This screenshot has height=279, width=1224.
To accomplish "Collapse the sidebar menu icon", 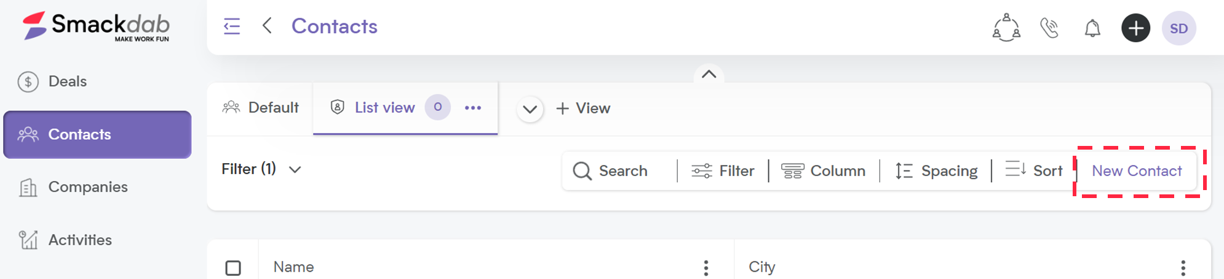I will click(x=232, y=26).
